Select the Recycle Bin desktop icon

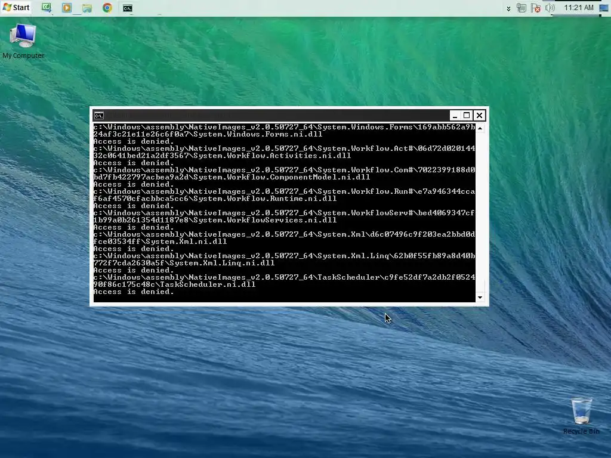click(581, 416)
